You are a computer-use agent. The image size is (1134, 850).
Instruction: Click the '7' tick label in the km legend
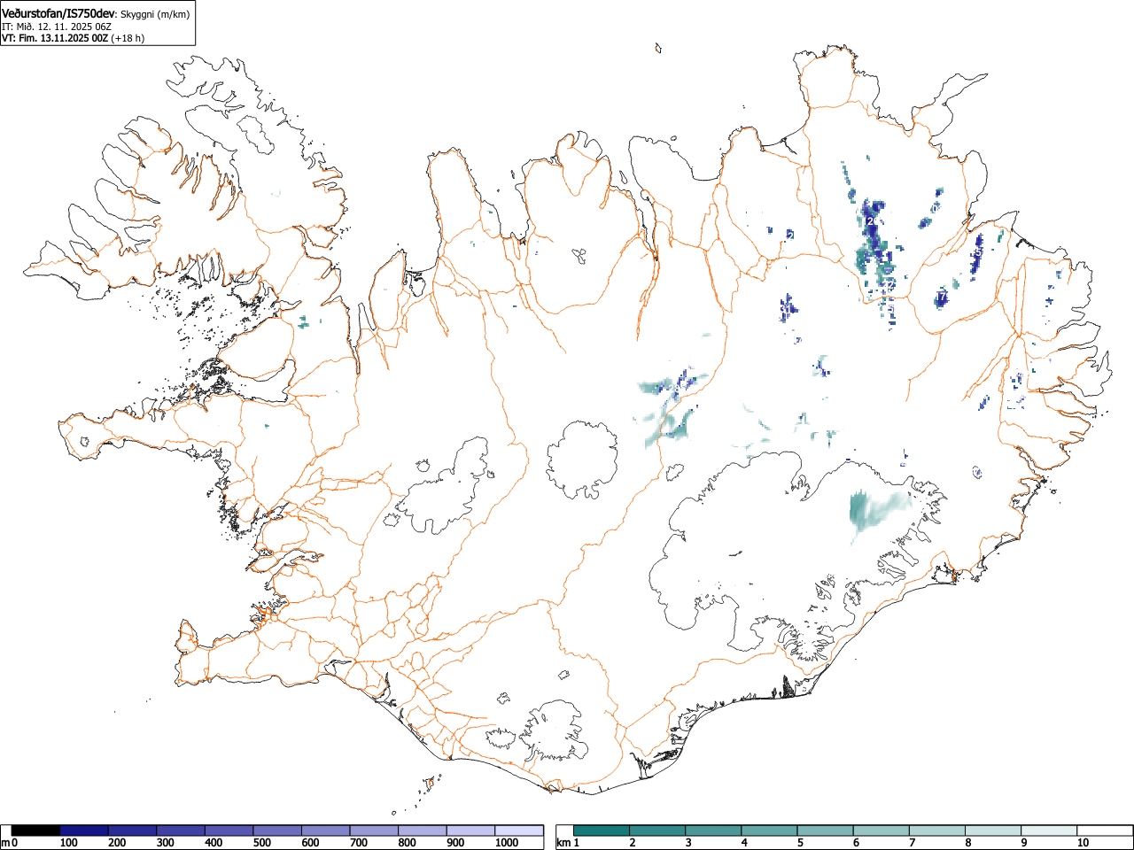click(x=912, y=843)
